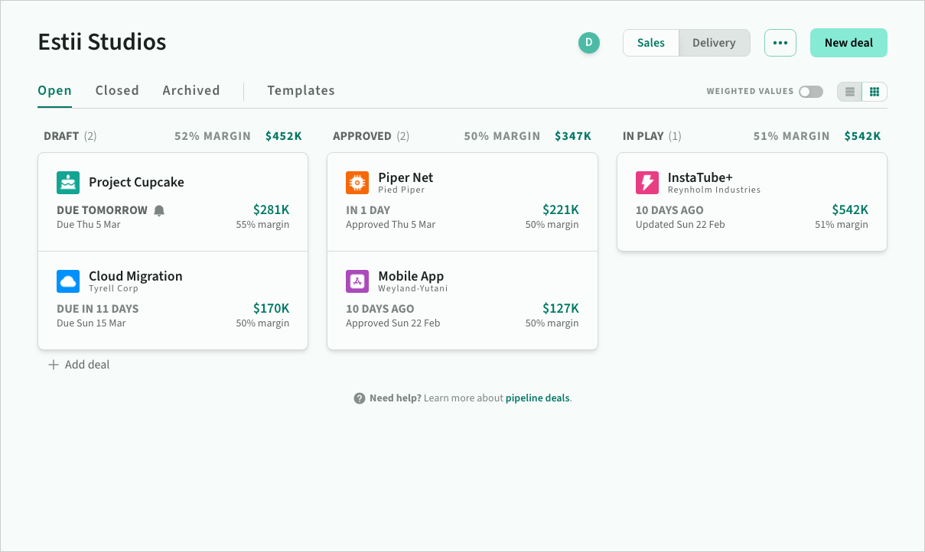Open the three-dot more options menu
The width and height of the screenshot is (925, 552).
[780, 43]
